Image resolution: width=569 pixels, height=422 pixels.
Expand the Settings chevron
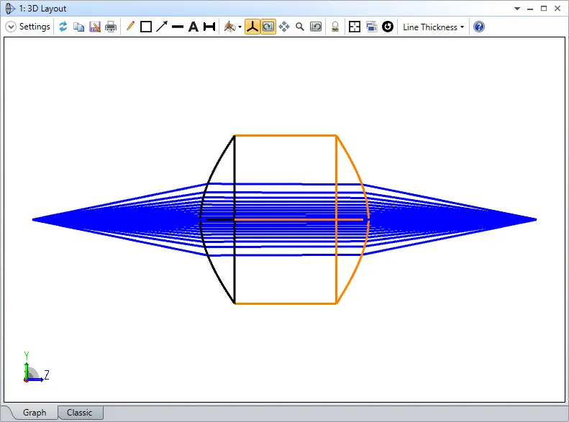tap(11, 27)
